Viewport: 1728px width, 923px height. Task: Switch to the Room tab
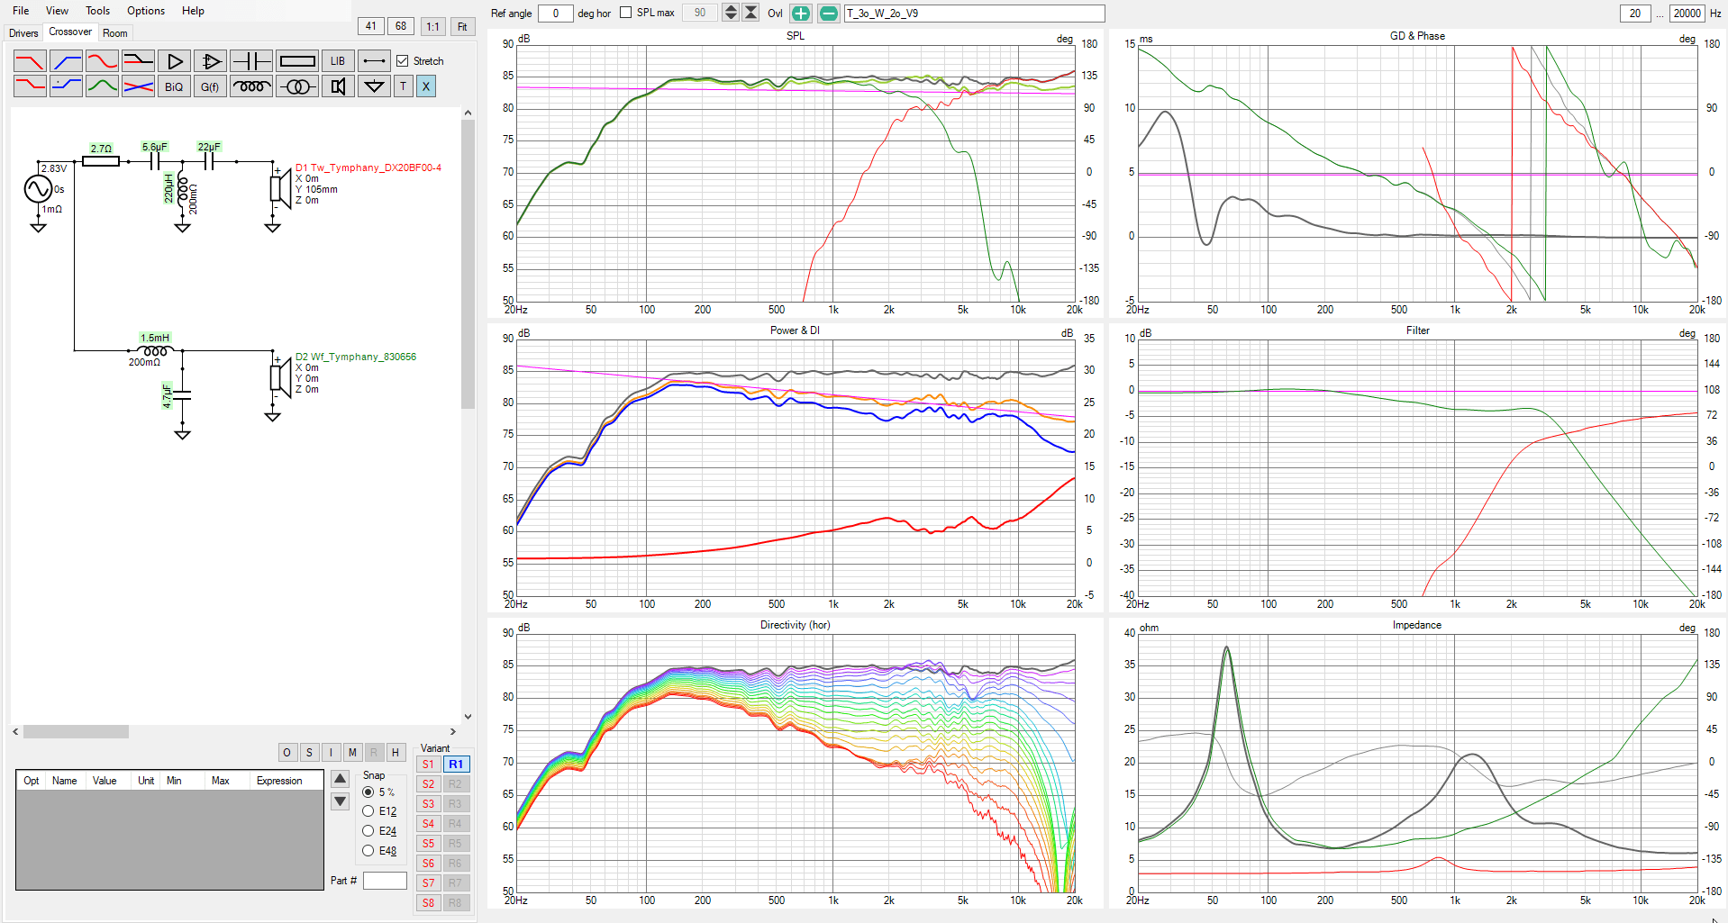[x=115, y=33]
